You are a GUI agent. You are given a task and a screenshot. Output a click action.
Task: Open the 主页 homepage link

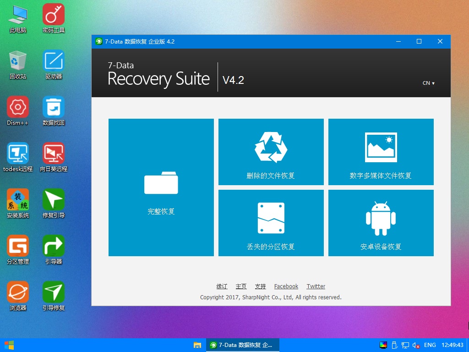[x=241, y=286]
